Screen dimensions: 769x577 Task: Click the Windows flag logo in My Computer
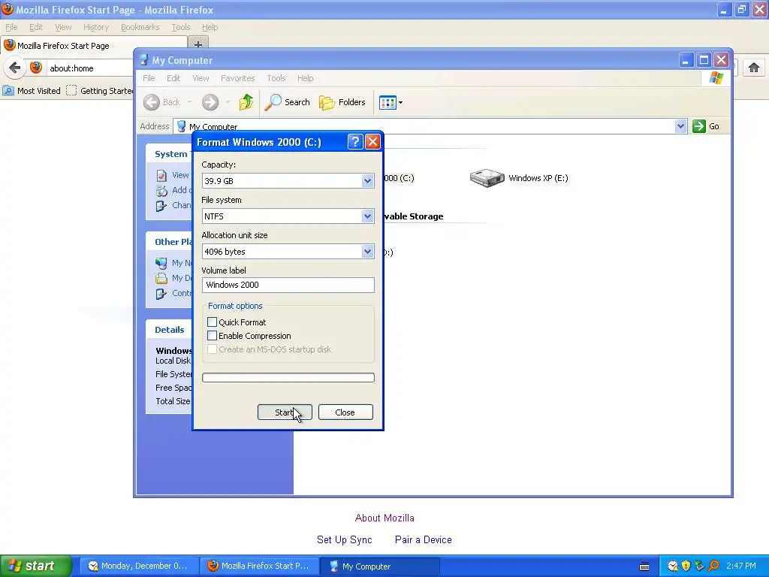click(x=716, y=78)
